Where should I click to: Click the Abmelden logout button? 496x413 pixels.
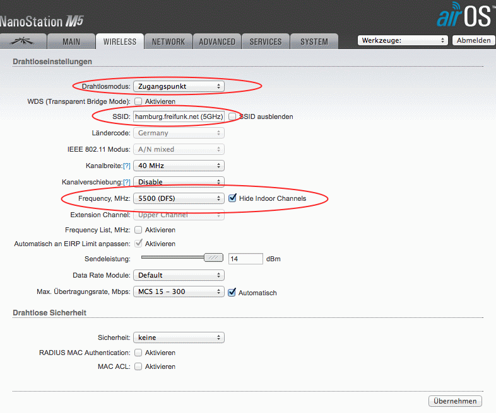[473, 40]
